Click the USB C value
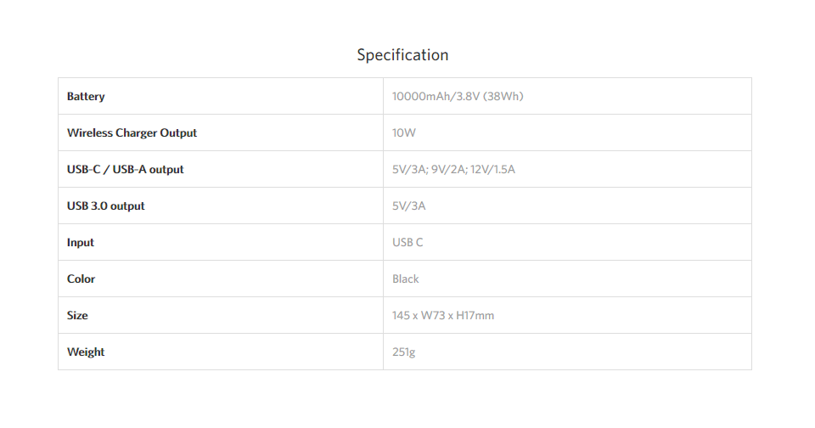Screen dimensions: 815x428 click(407, 242)
